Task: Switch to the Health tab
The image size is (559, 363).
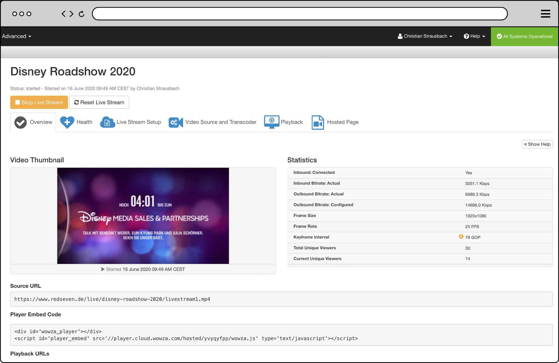Action: [76, 122]
